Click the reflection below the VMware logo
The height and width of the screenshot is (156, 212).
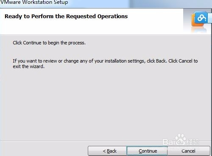[x=198, y=30]
